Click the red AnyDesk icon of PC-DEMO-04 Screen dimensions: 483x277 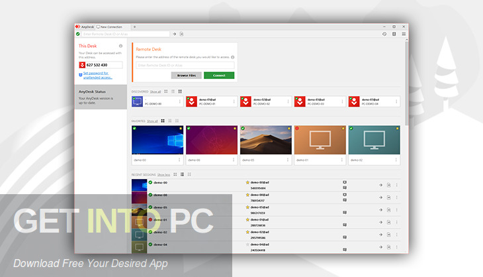coord(354,101)
